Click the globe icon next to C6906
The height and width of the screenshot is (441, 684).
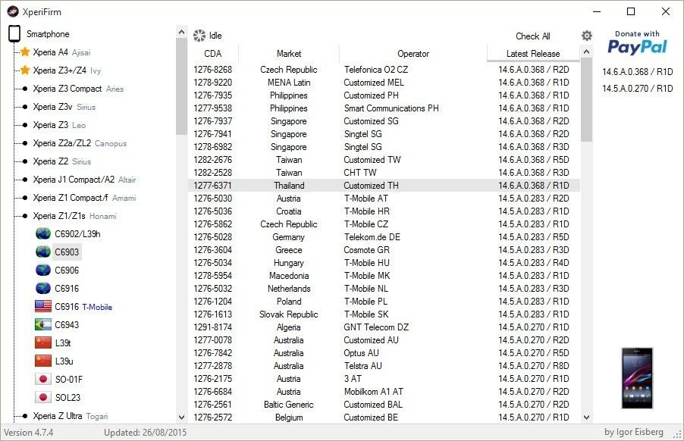pyautogui.click(x=42, y=271)
